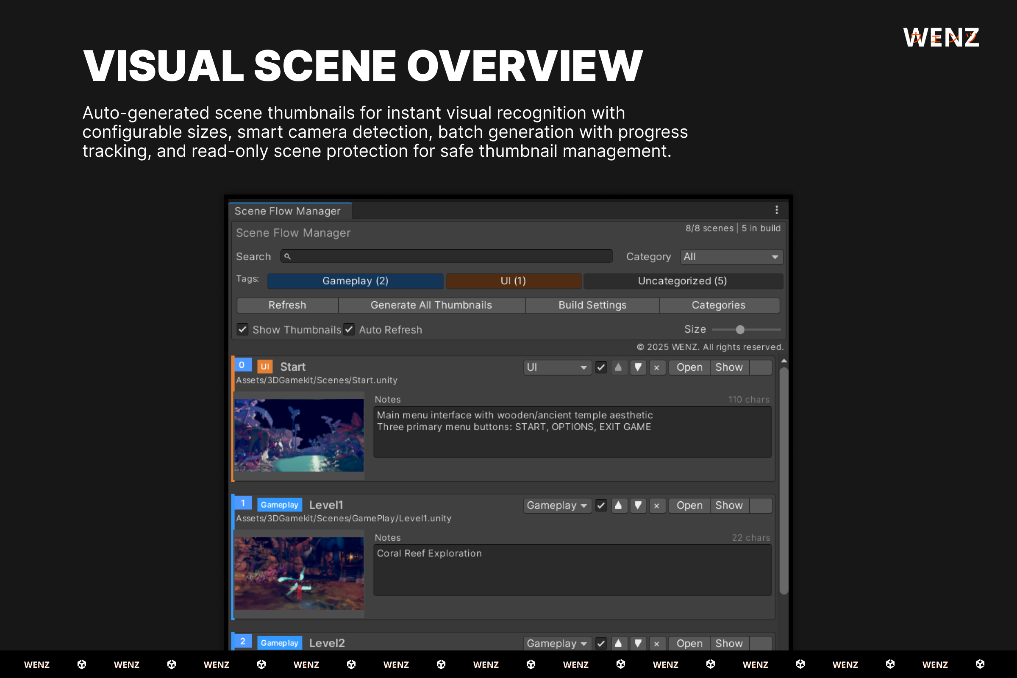Show the Level1 scene asset
This screenshot has height=678, width=1017.
[729, 505]
